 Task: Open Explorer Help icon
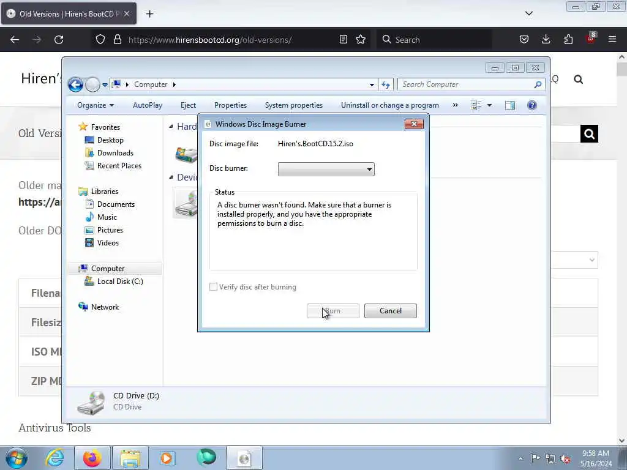tap(532, 105)
